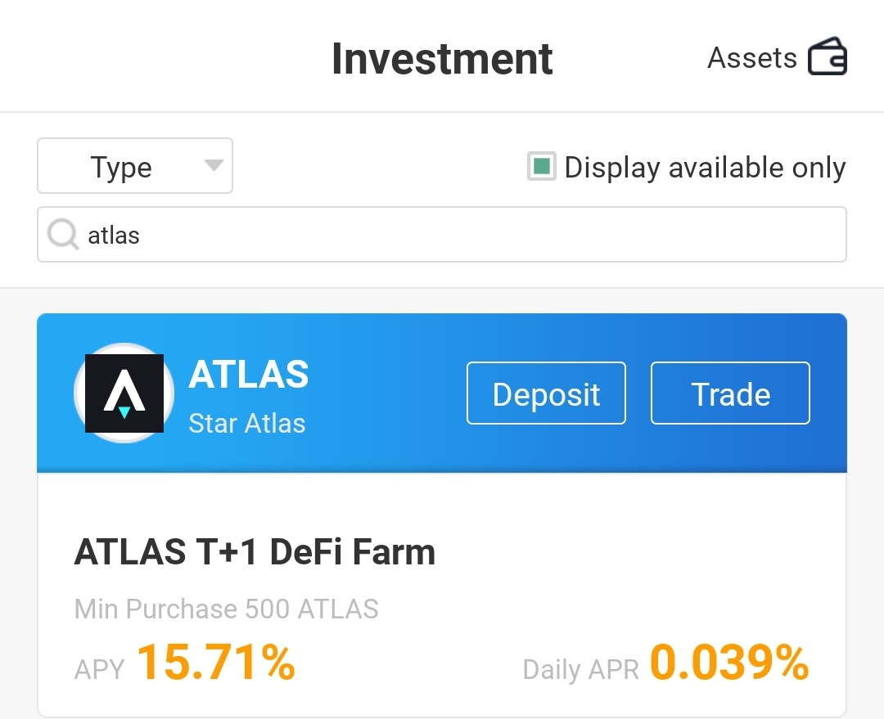This screenshot has height=719, width=884.
Task: Toggle the Display available only checkbox
Action: coord(541,166)
